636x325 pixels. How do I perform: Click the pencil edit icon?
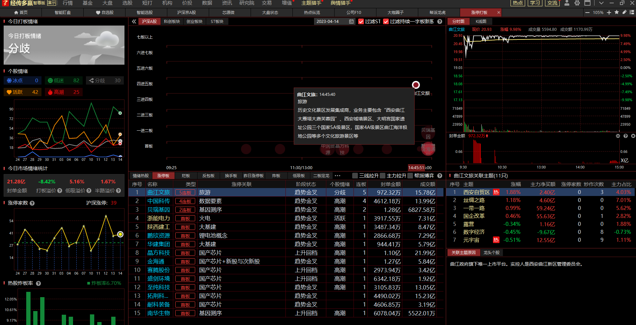point(624,12)
